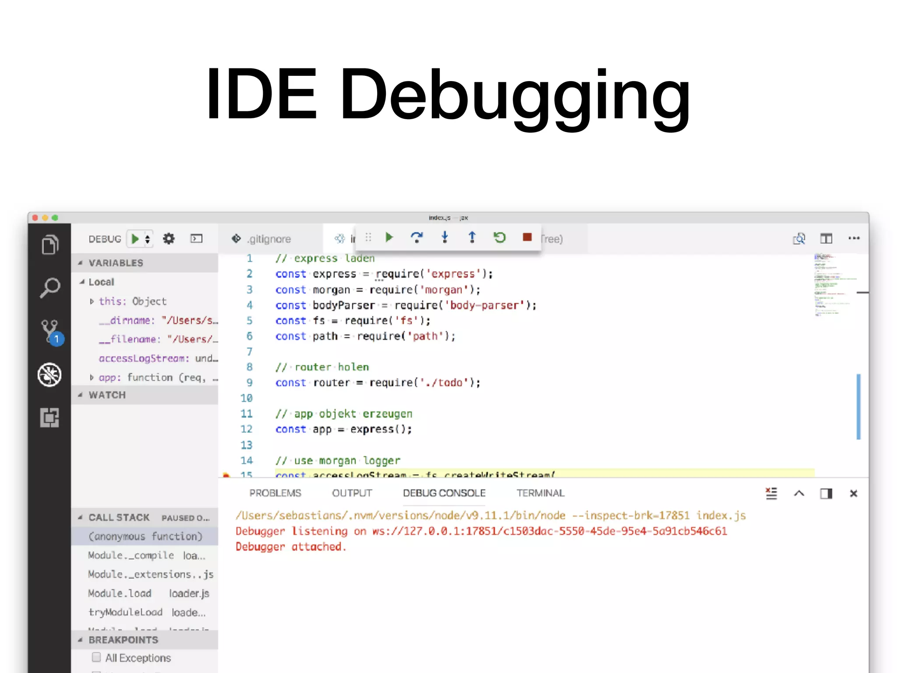Step out in debug toolbar
Screen dimensions: 897x673
pos(472,237)
